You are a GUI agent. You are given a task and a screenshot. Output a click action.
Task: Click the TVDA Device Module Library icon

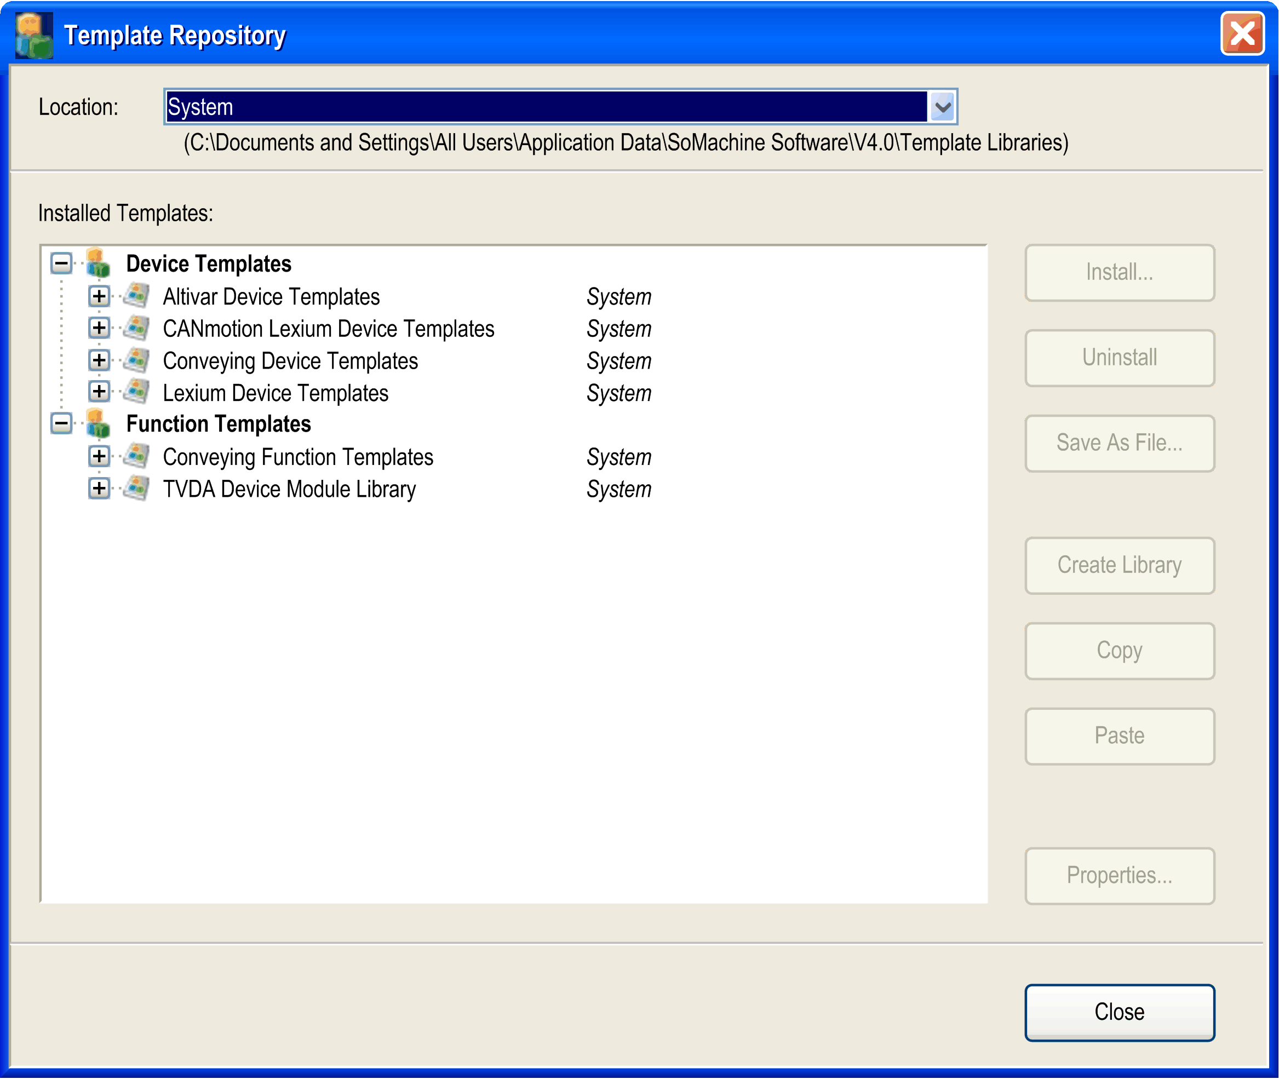point(136,488)
